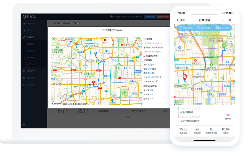Expand the 基础设置 menu chevron
248x157 pixels.
point(44,84)
